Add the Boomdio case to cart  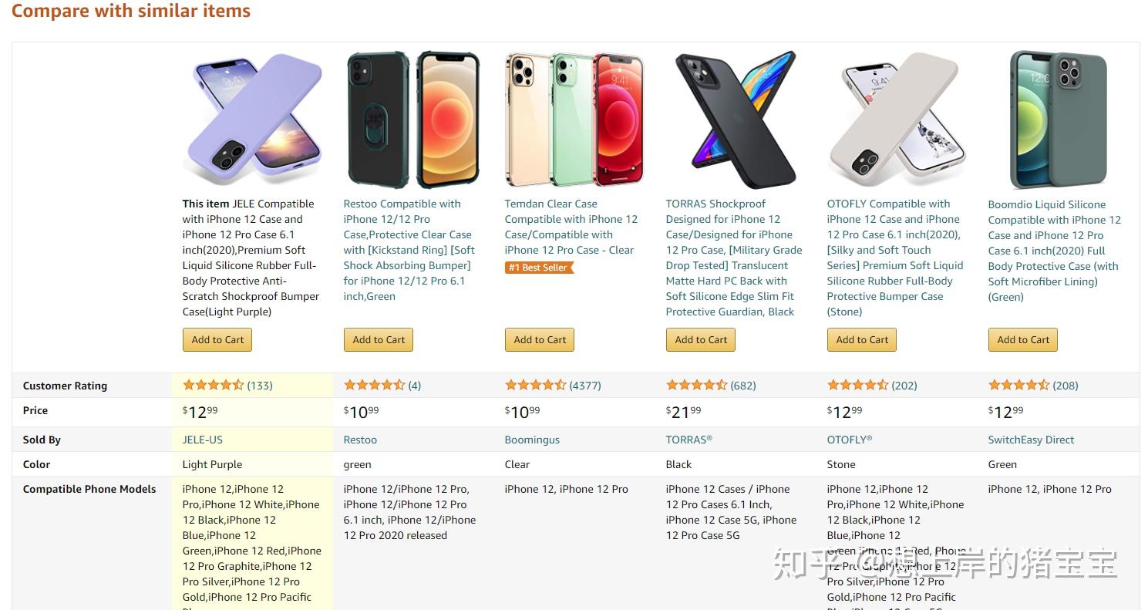tap(1023, 339)
